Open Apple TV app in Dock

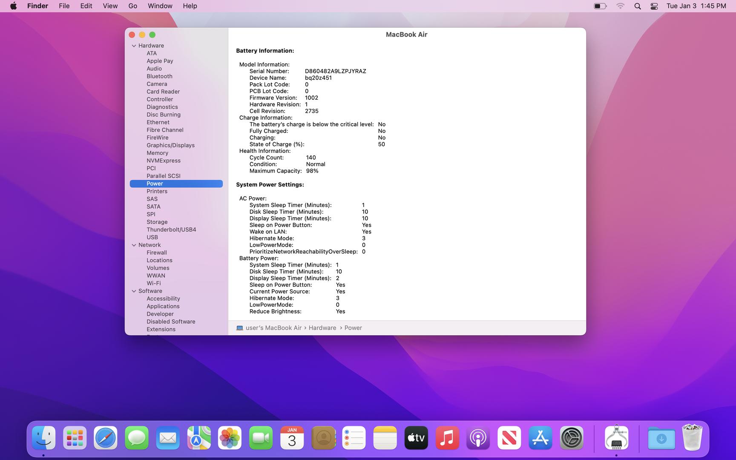pyautogui.click(x=416, y=438)
